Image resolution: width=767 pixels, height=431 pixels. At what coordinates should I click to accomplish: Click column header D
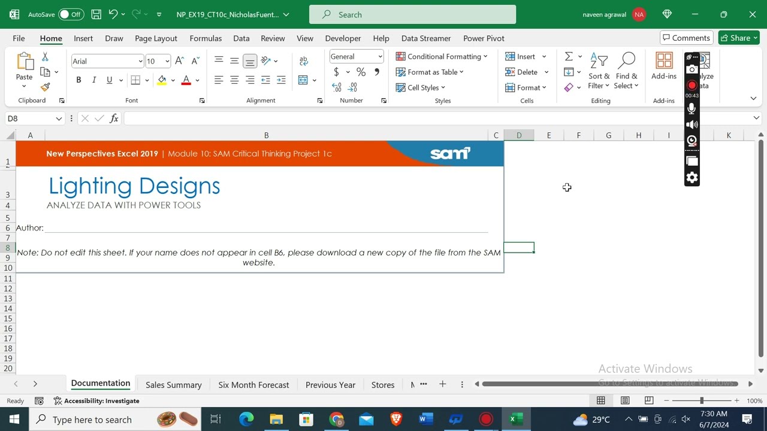519,135
